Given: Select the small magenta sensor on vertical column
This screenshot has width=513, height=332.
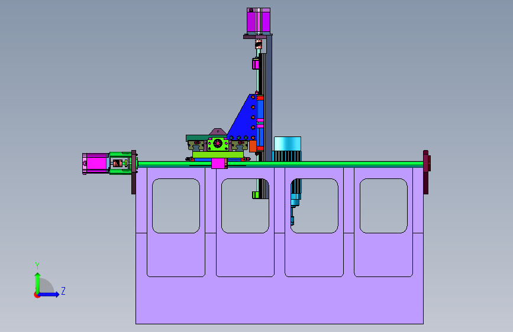Looking at the screenshot, I should (256, 64).
